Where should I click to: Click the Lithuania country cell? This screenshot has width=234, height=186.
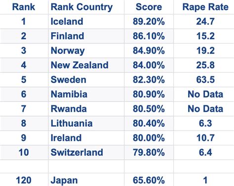pos(86,123)
